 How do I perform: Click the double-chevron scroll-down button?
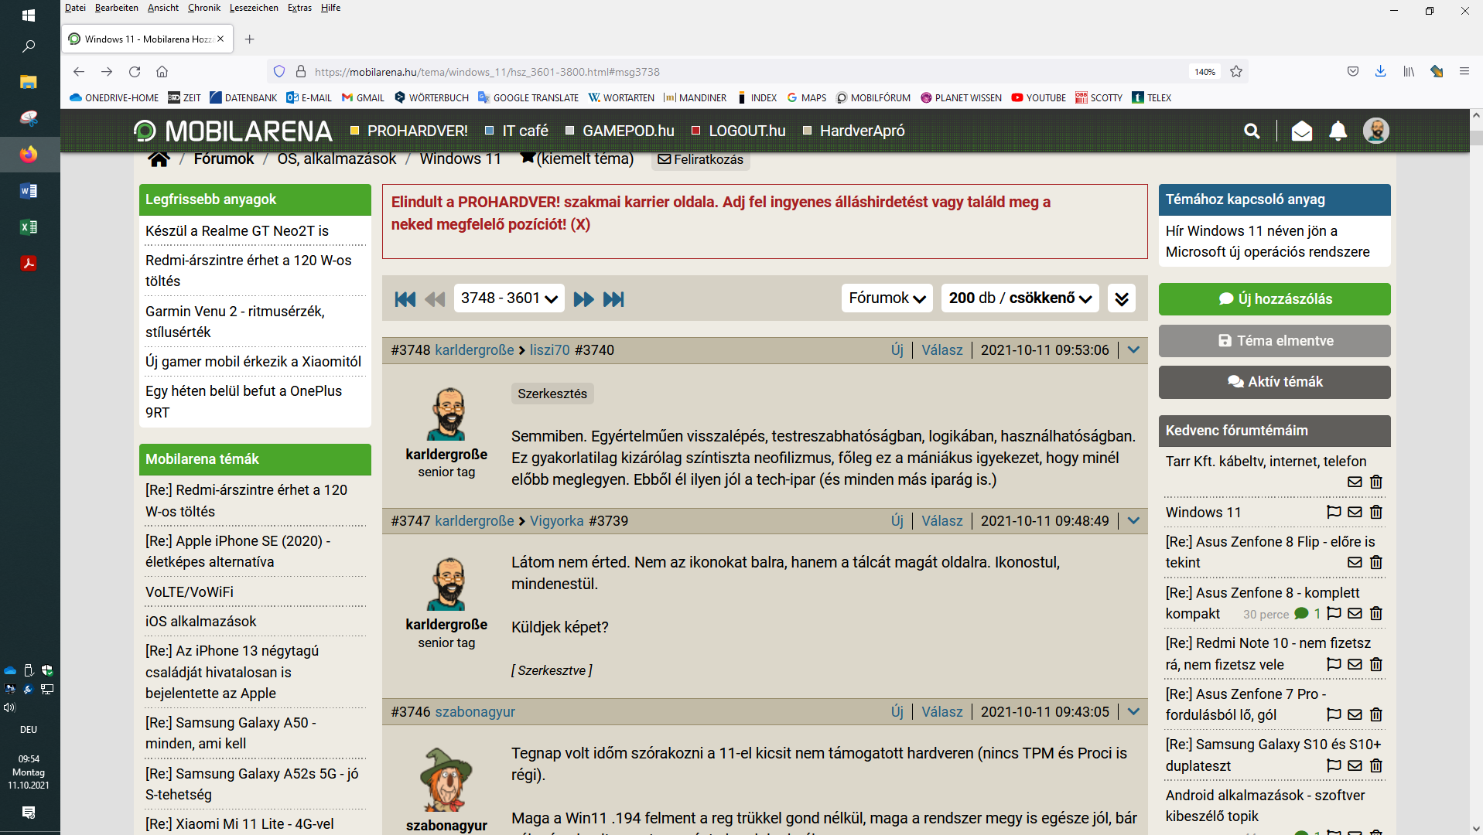tap(1121, 298)
